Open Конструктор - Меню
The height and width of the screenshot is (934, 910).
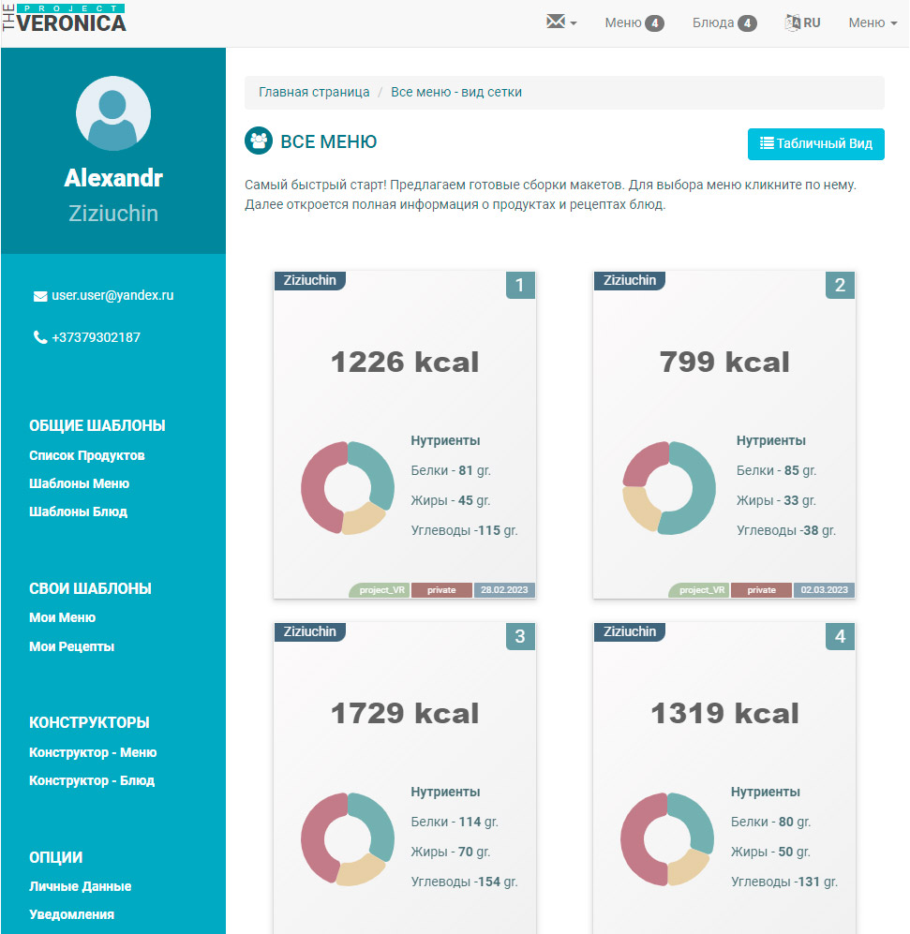click(93, 752)
